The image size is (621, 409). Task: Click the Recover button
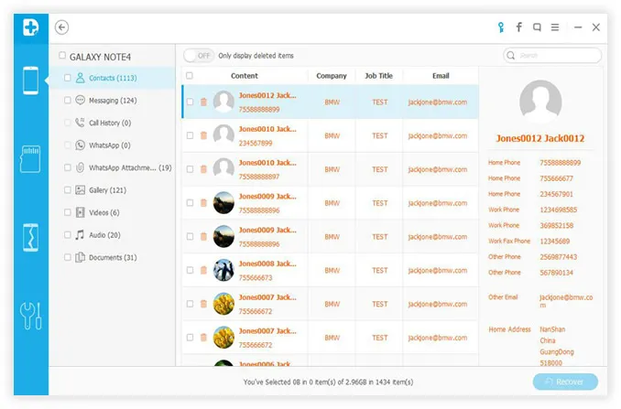(x=565, y=382)
